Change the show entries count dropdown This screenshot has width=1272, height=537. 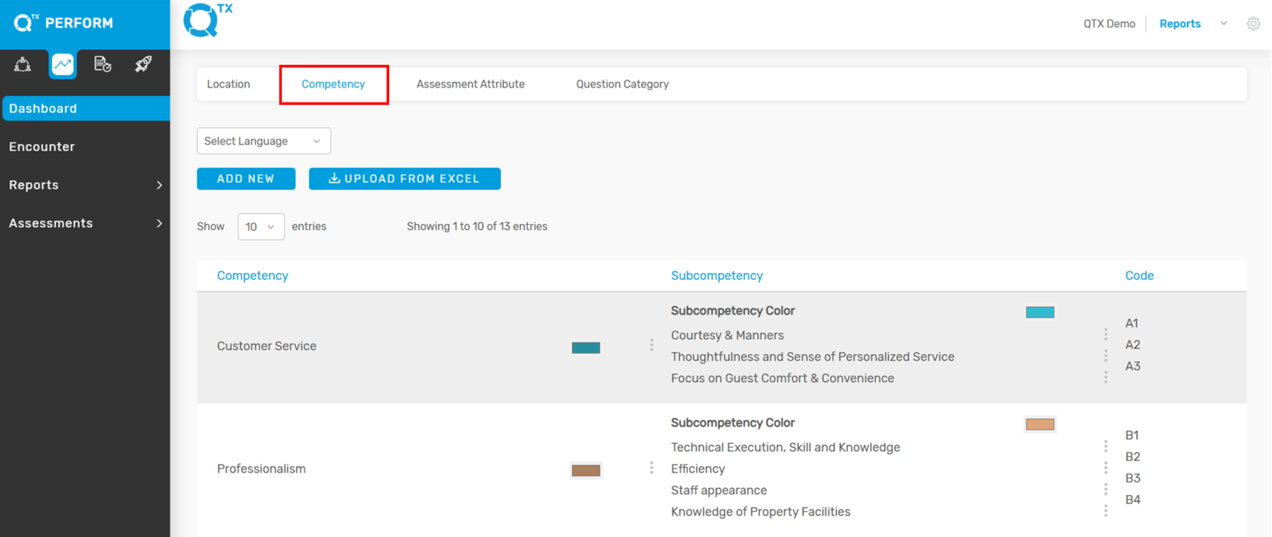click(261, 227)
